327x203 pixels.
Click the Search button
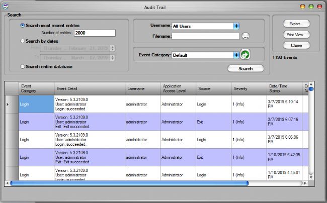[246, 68]
